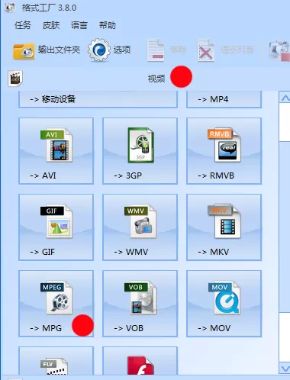Screen dimensions: 290x380
Task: Click the -> RMVB label
Action: coord(216,176)
